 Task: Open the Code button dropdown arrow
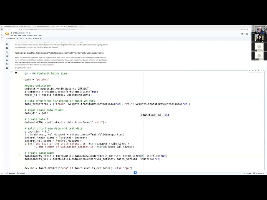pyautogui.click(x=24, y=39)
